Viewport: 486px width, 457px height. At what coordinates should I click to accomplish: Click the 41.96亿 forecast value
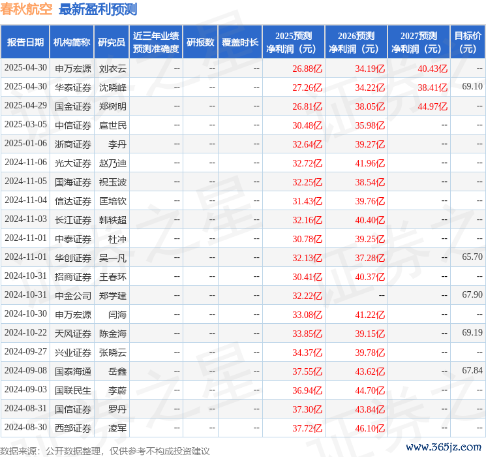370,163
